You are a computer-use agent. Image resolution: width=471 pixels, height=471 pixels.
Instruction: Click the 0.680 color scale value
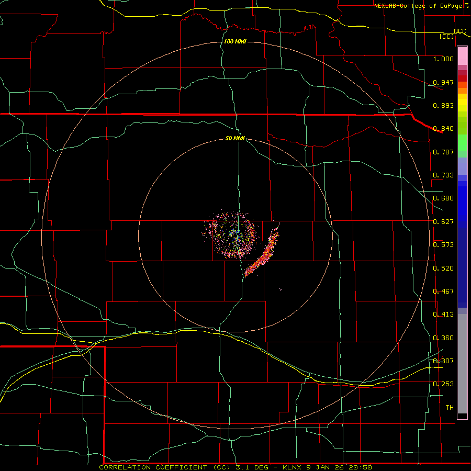coord(443,198)
